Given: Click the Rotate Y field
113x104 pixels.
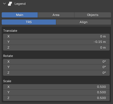Looking at the screenshot, I should pos(56,67).
